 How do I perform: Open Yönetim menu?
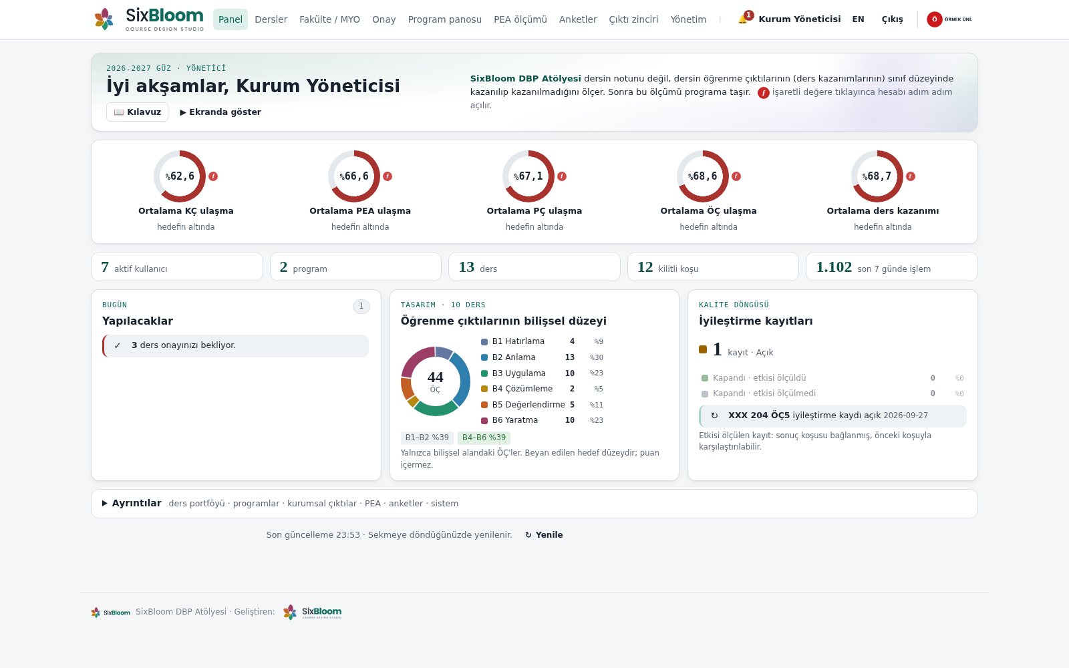coord(688,19)
